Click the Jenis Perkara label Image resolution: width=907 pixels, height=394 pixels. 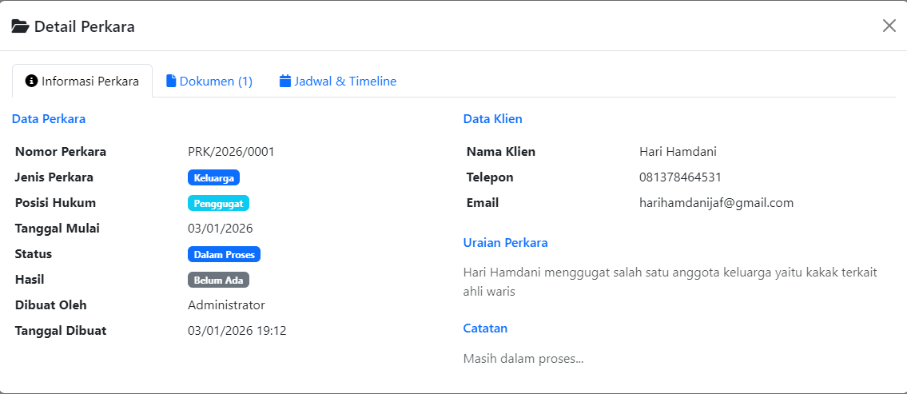click(54, 177)
